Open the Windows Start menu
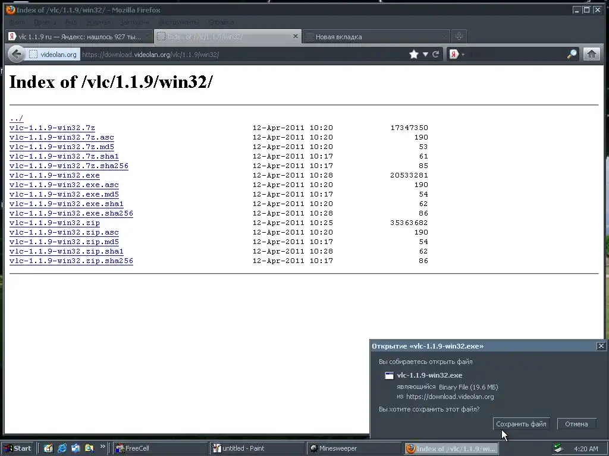Screen dimensions: 609x456 pyautogui.click(x=18, y=448)
